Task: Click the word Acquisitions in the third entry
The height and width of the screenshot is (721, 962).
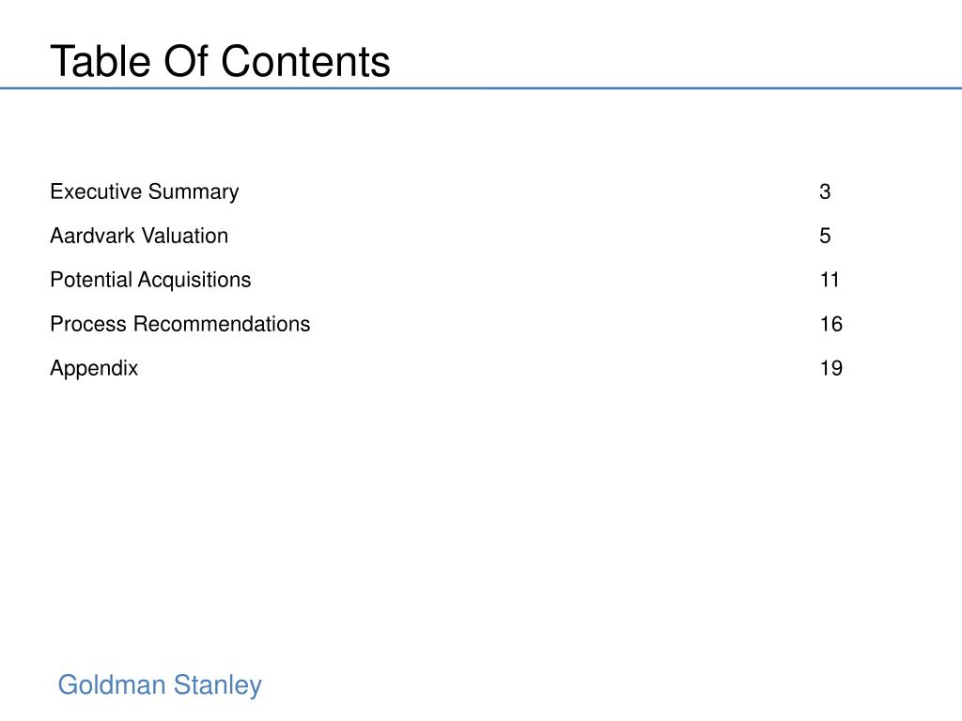Action: point(194,280)
